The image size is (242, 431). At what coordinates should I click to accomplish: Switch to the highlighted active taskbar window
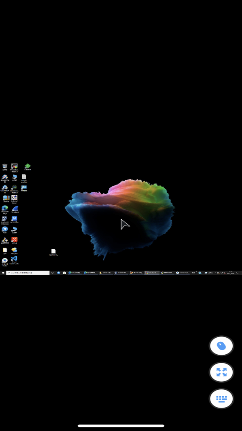click(152, 273)
